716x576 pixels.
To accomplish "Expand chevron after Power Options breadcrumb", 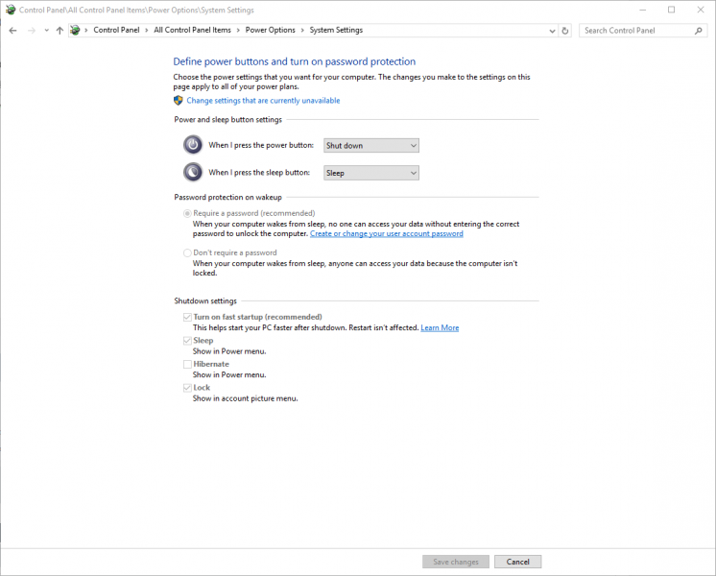I will 302,31.
